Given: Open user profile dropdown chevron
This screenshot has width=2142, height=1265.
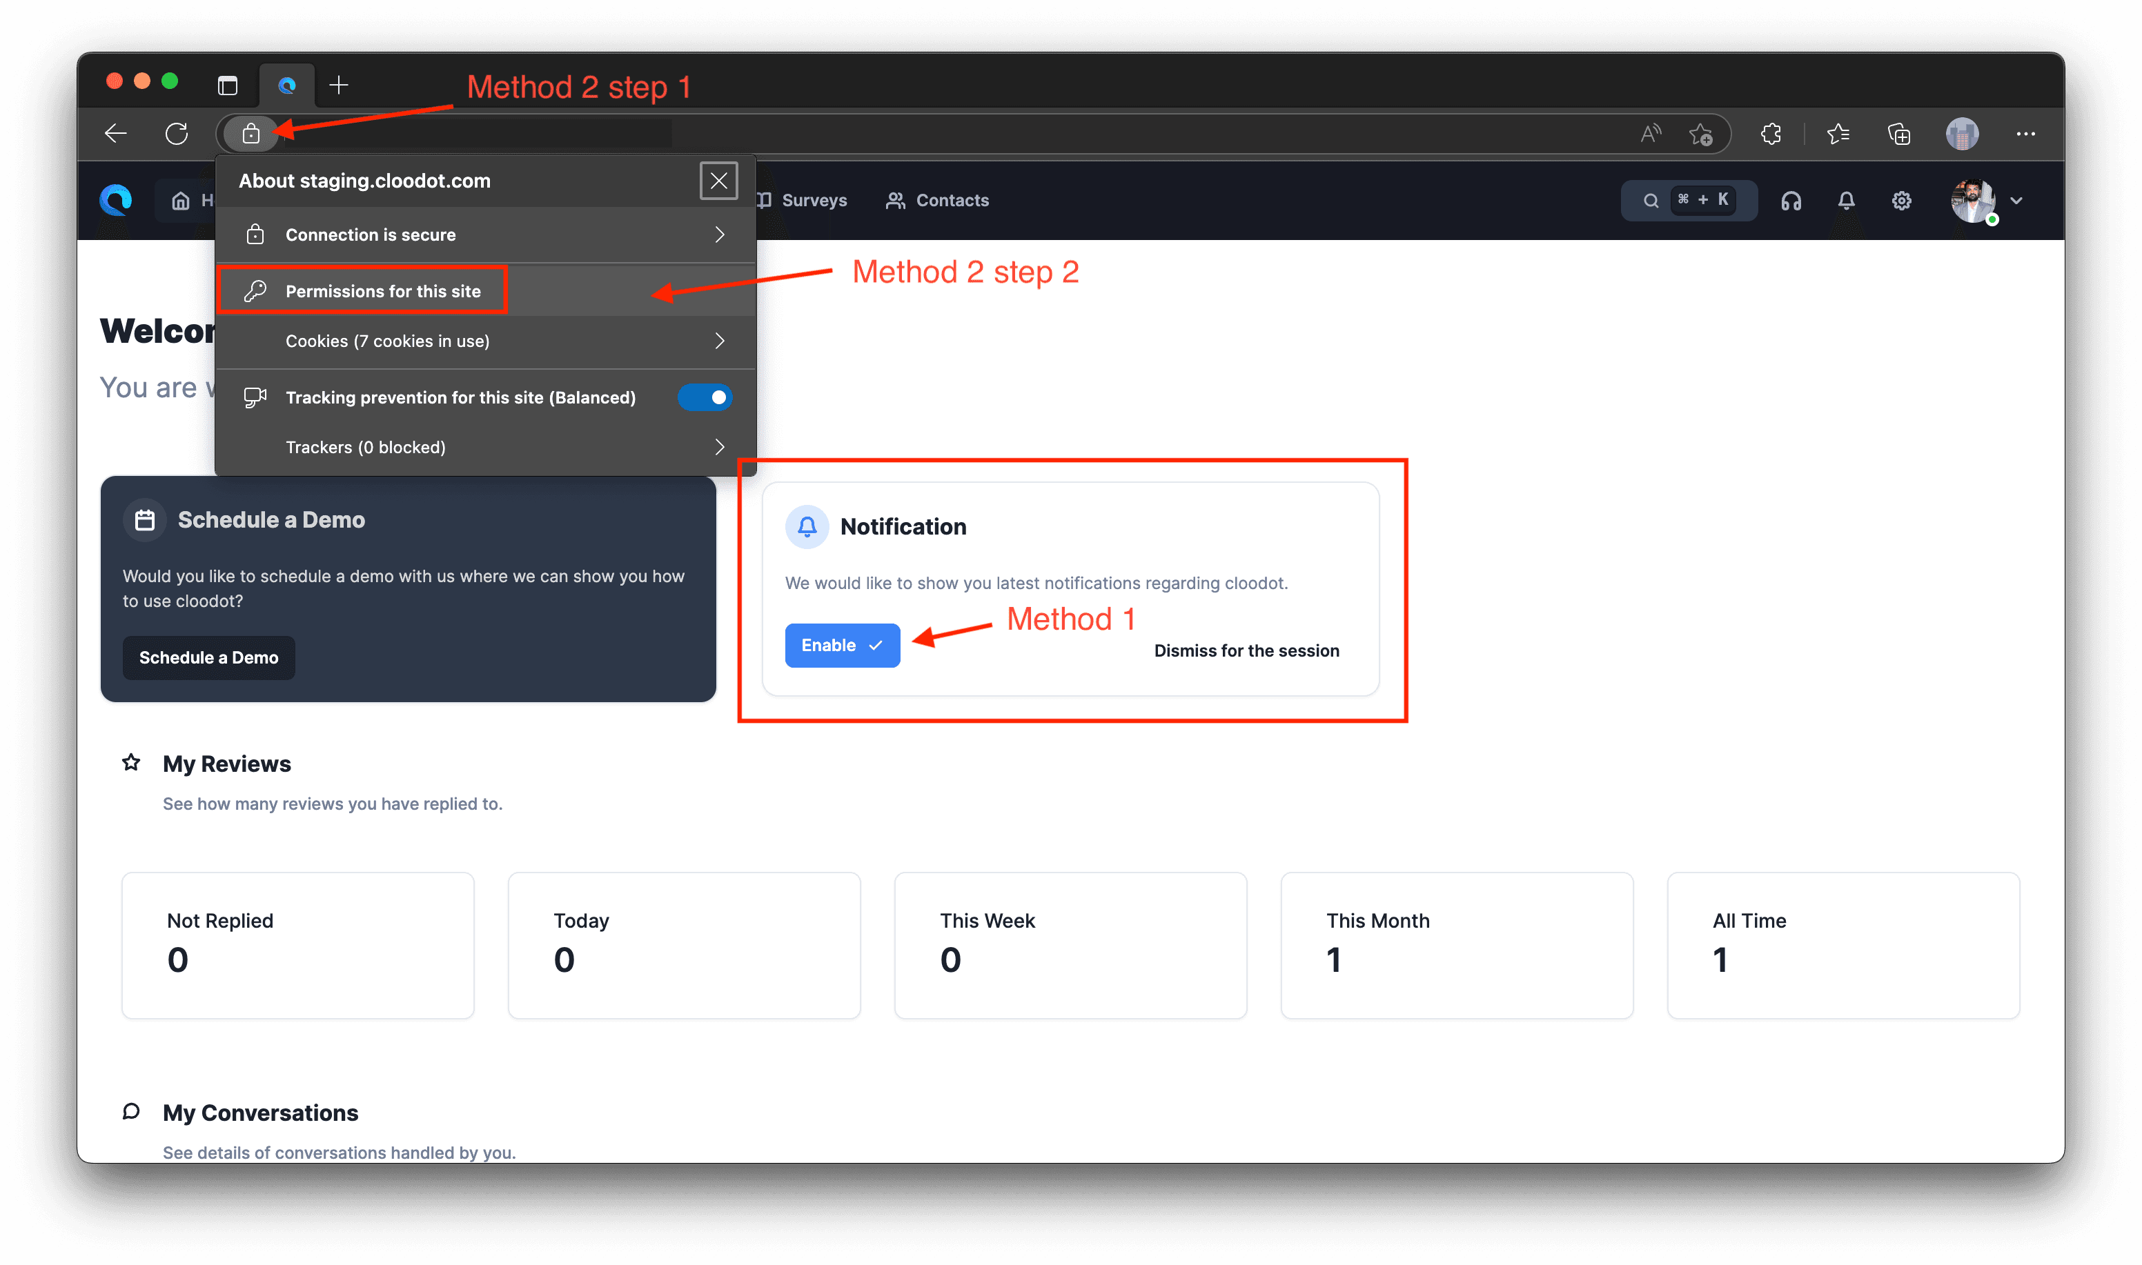Looking at the screenshot, I should coord(2016,201).
